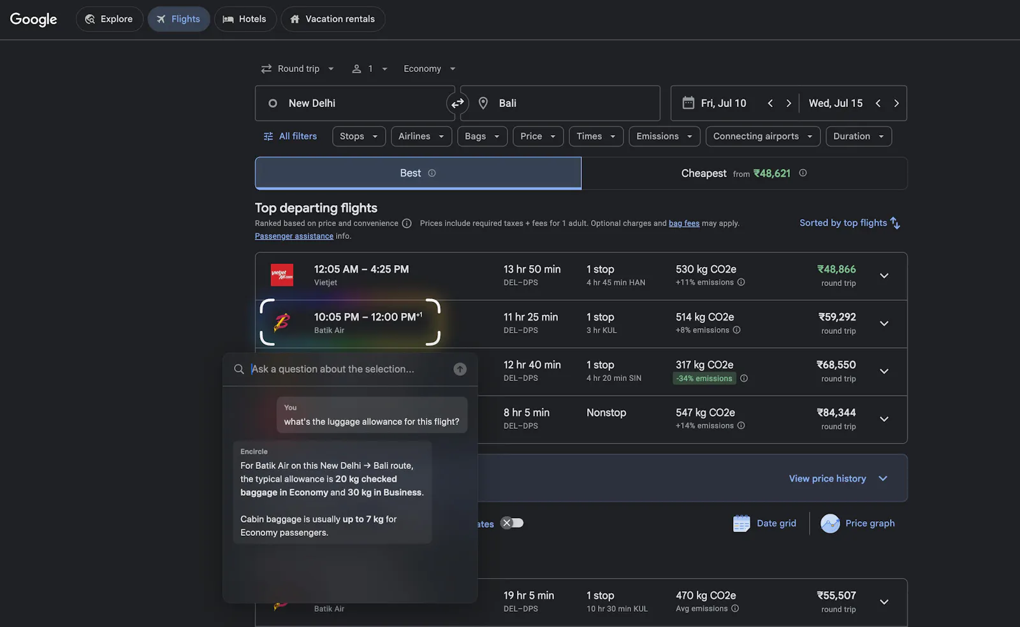The height and width of the screenshot is (627, 1020).
Task: Open the bag fees link
Action: pos(684,224)
